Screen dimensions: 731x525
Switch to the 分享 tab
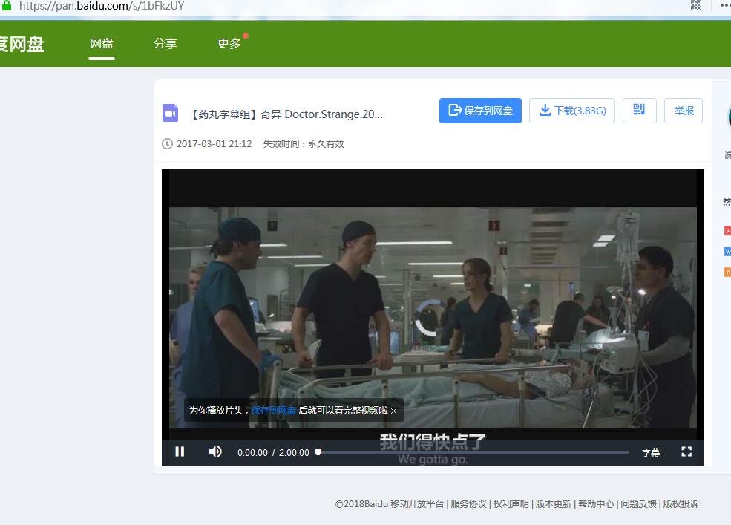[x=165, y=43]
